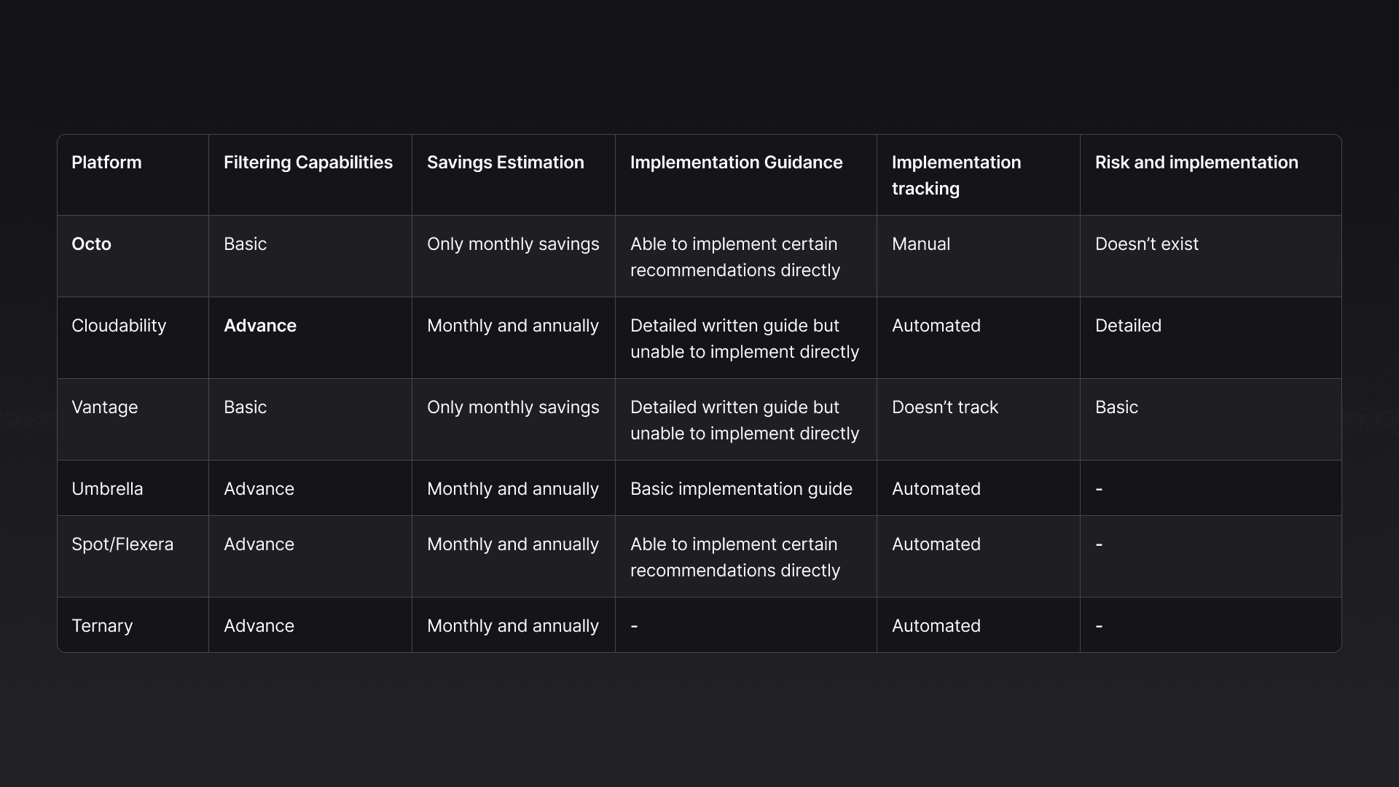This screenshot has width=1399, height=787.
Task: Click the Implementation tracking header
Action: tap(956, 176)
